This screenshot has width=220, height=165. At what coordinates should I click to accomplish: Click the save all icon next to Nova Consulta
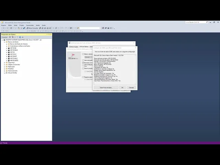(x=24, y=28)
